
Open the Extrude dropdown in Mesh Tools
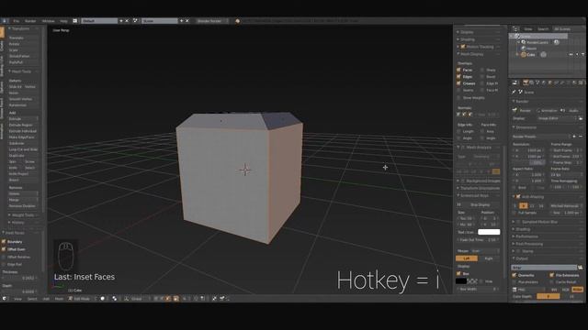coord(23,118)
